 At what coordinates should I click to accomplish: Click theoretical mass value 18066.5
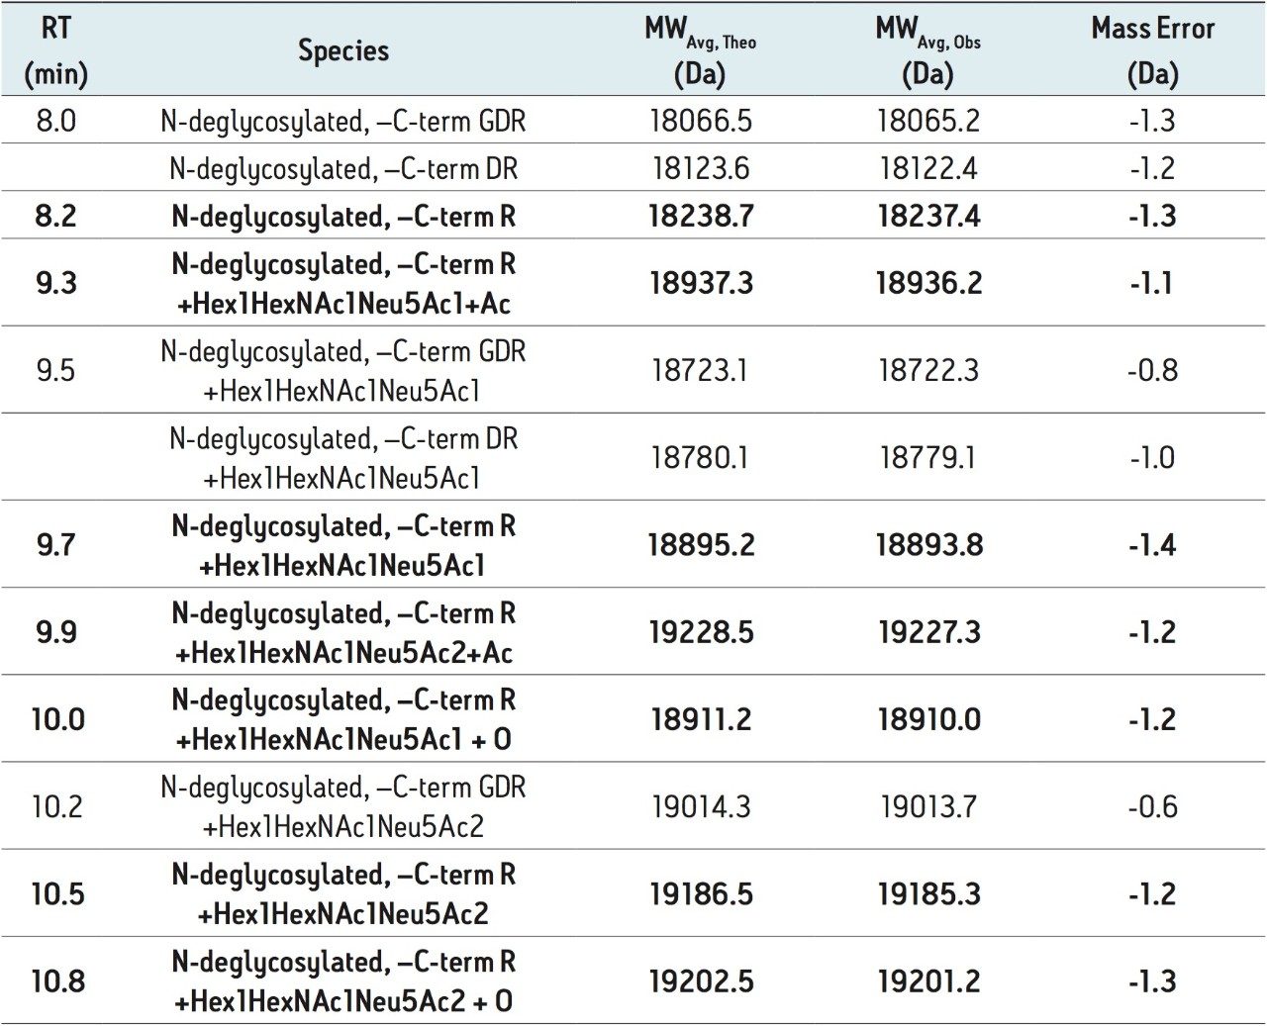(701, 121)
